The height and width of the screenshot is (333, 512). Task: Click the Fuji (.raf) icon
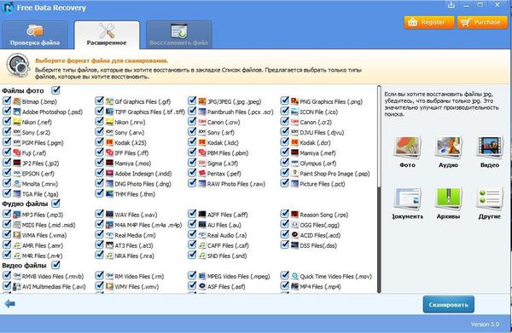pyautogui.click(x=17, y=152)
